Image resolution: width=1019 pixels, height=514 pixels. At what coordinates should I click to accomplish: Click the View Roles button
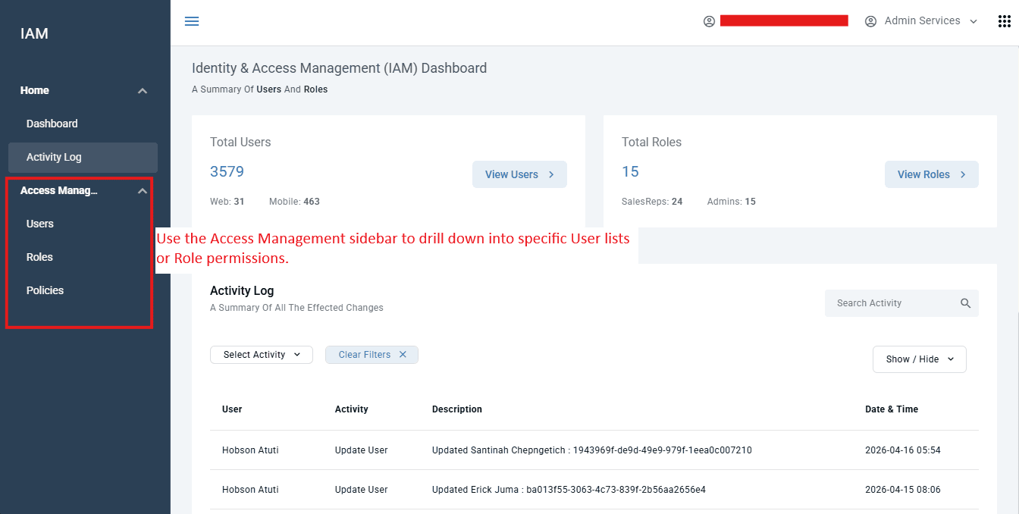(932, 174)
